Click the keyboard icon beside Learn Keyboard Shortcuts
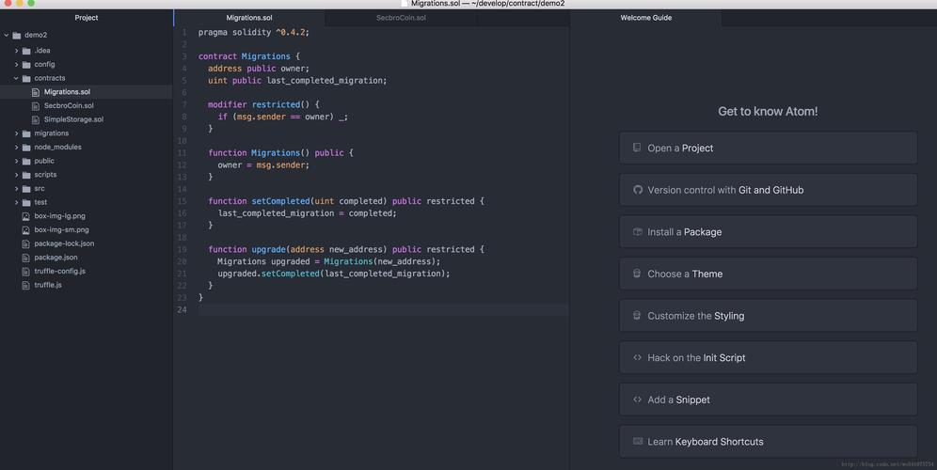This screenshot has height=470, width=937. [x=637, y=441]
